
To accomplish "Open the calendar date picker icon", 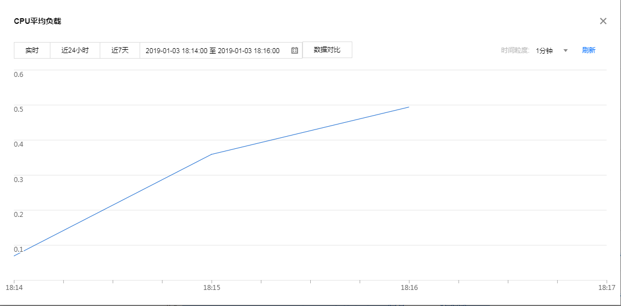I will 295,50.
